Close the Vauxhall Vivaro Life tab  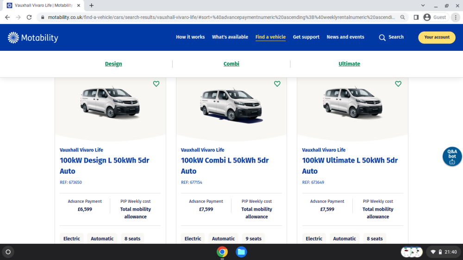[79, 5]
